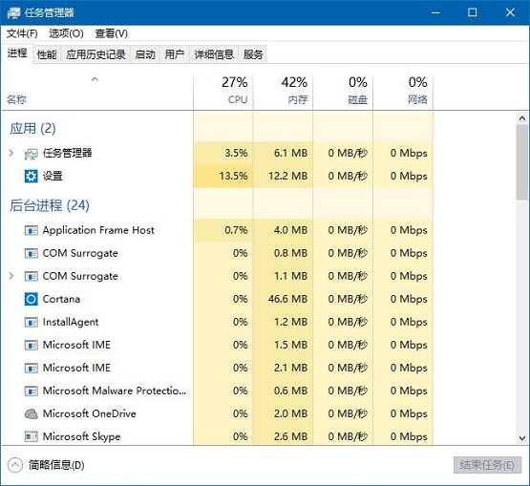Switch to the 详细信息 tab

tap(214, 54)
